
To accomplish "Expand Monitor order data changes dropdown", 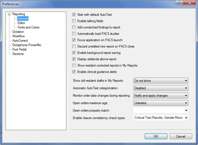I will point(161,96).
